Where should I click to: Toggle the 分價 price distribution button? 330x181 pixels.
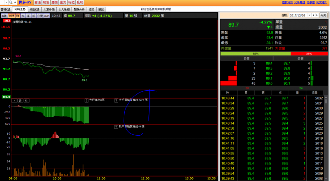click(x=40, y=16)
